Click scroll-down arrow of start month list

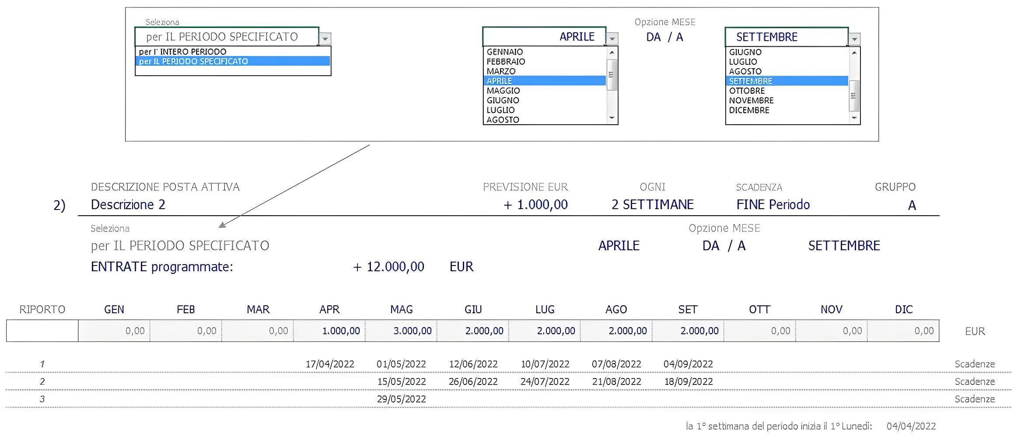click(612, 118)
